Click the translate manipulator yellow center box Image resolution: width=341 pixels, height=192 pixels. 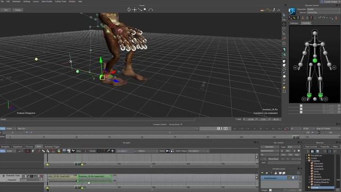pyautogui.click(x=102, y=77)
